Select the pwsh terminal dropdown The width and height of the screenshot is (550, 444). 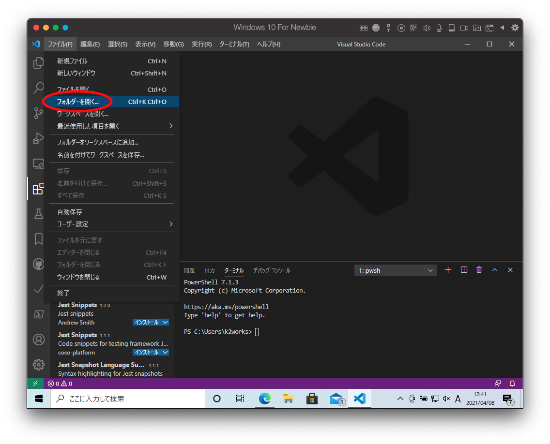395,270
